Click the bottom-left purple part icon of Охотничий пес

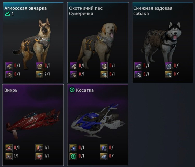74,75
